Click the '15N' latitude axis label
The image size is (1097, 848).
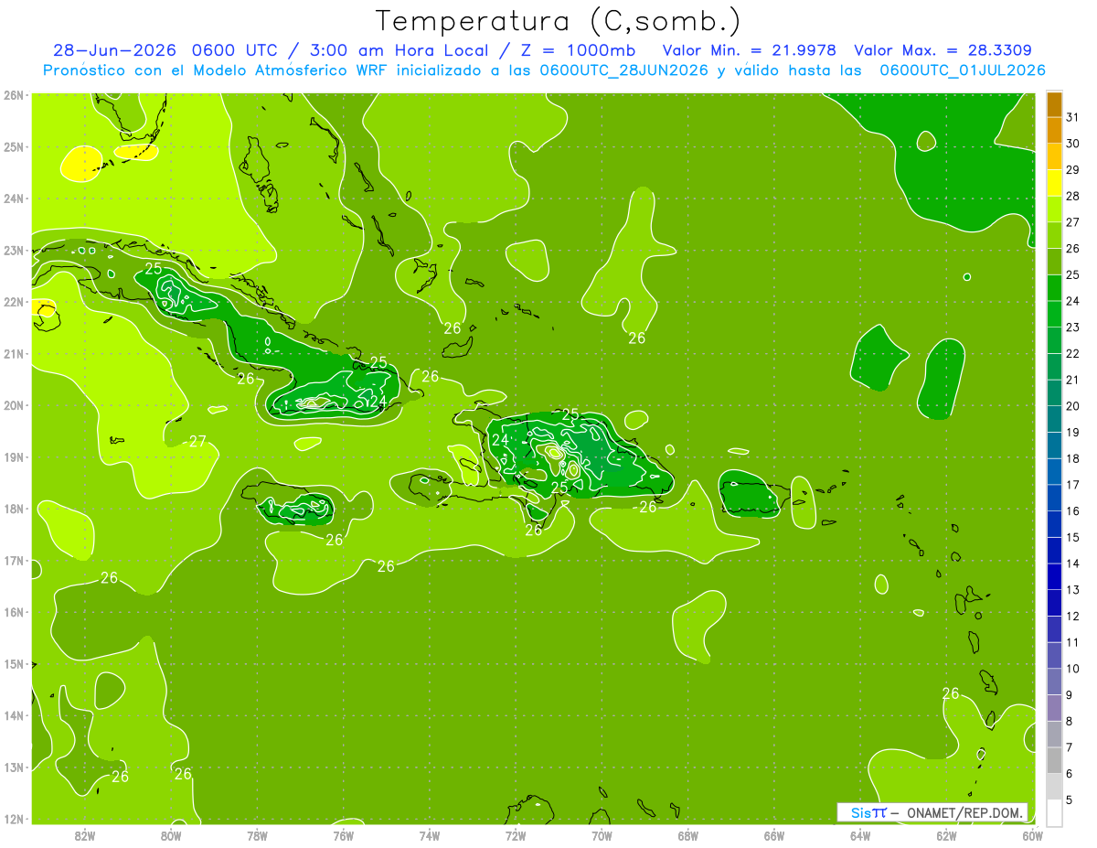pyautogui.click(x=13, y=664)
